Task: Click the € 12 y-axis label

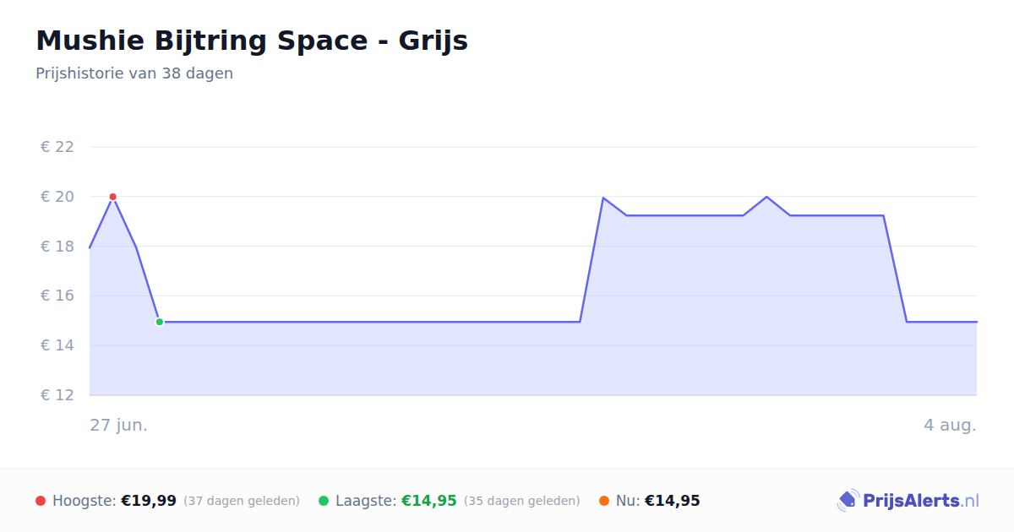Action: [57, 395]
